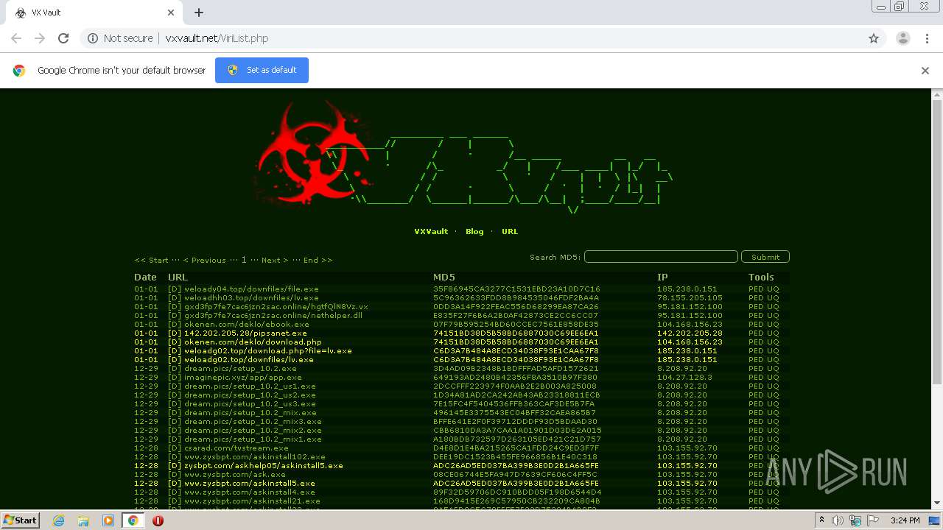Go to the Next > page link
This screenshot has width=943, height=530.
[275, 260]
